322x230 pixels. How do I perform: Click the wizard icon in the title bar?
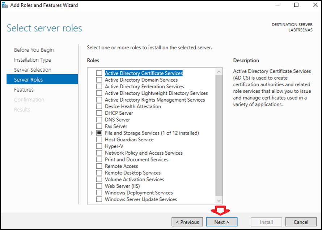(x=5, y=5)
